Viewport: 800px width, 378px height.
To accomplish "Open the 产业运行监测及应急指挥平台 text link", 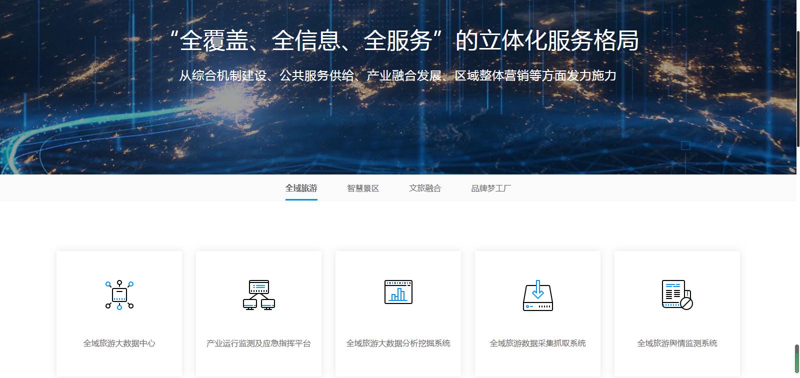I will 258,343.
